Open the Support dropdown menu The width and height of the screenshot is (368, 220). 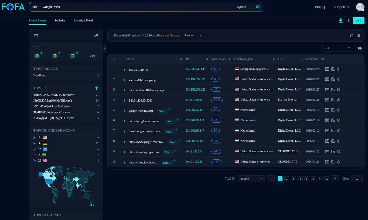(342, 7)
